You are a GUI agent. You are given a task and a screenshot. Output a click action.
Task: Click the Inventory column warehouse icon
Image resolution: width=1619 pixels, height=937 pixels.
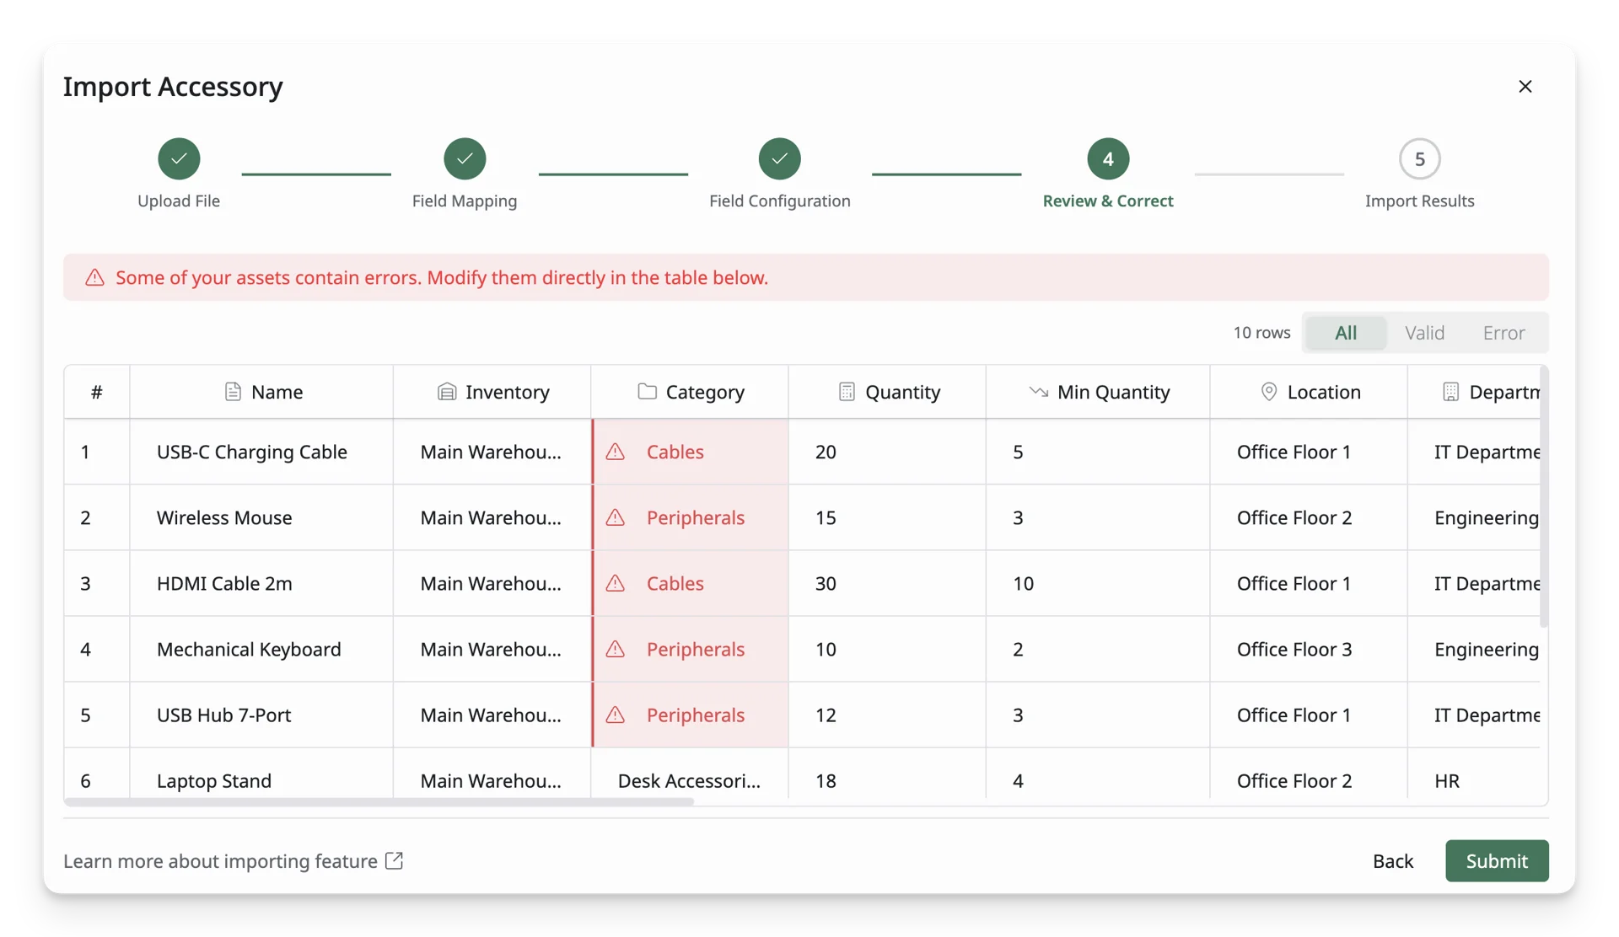(x=447, y=392)
